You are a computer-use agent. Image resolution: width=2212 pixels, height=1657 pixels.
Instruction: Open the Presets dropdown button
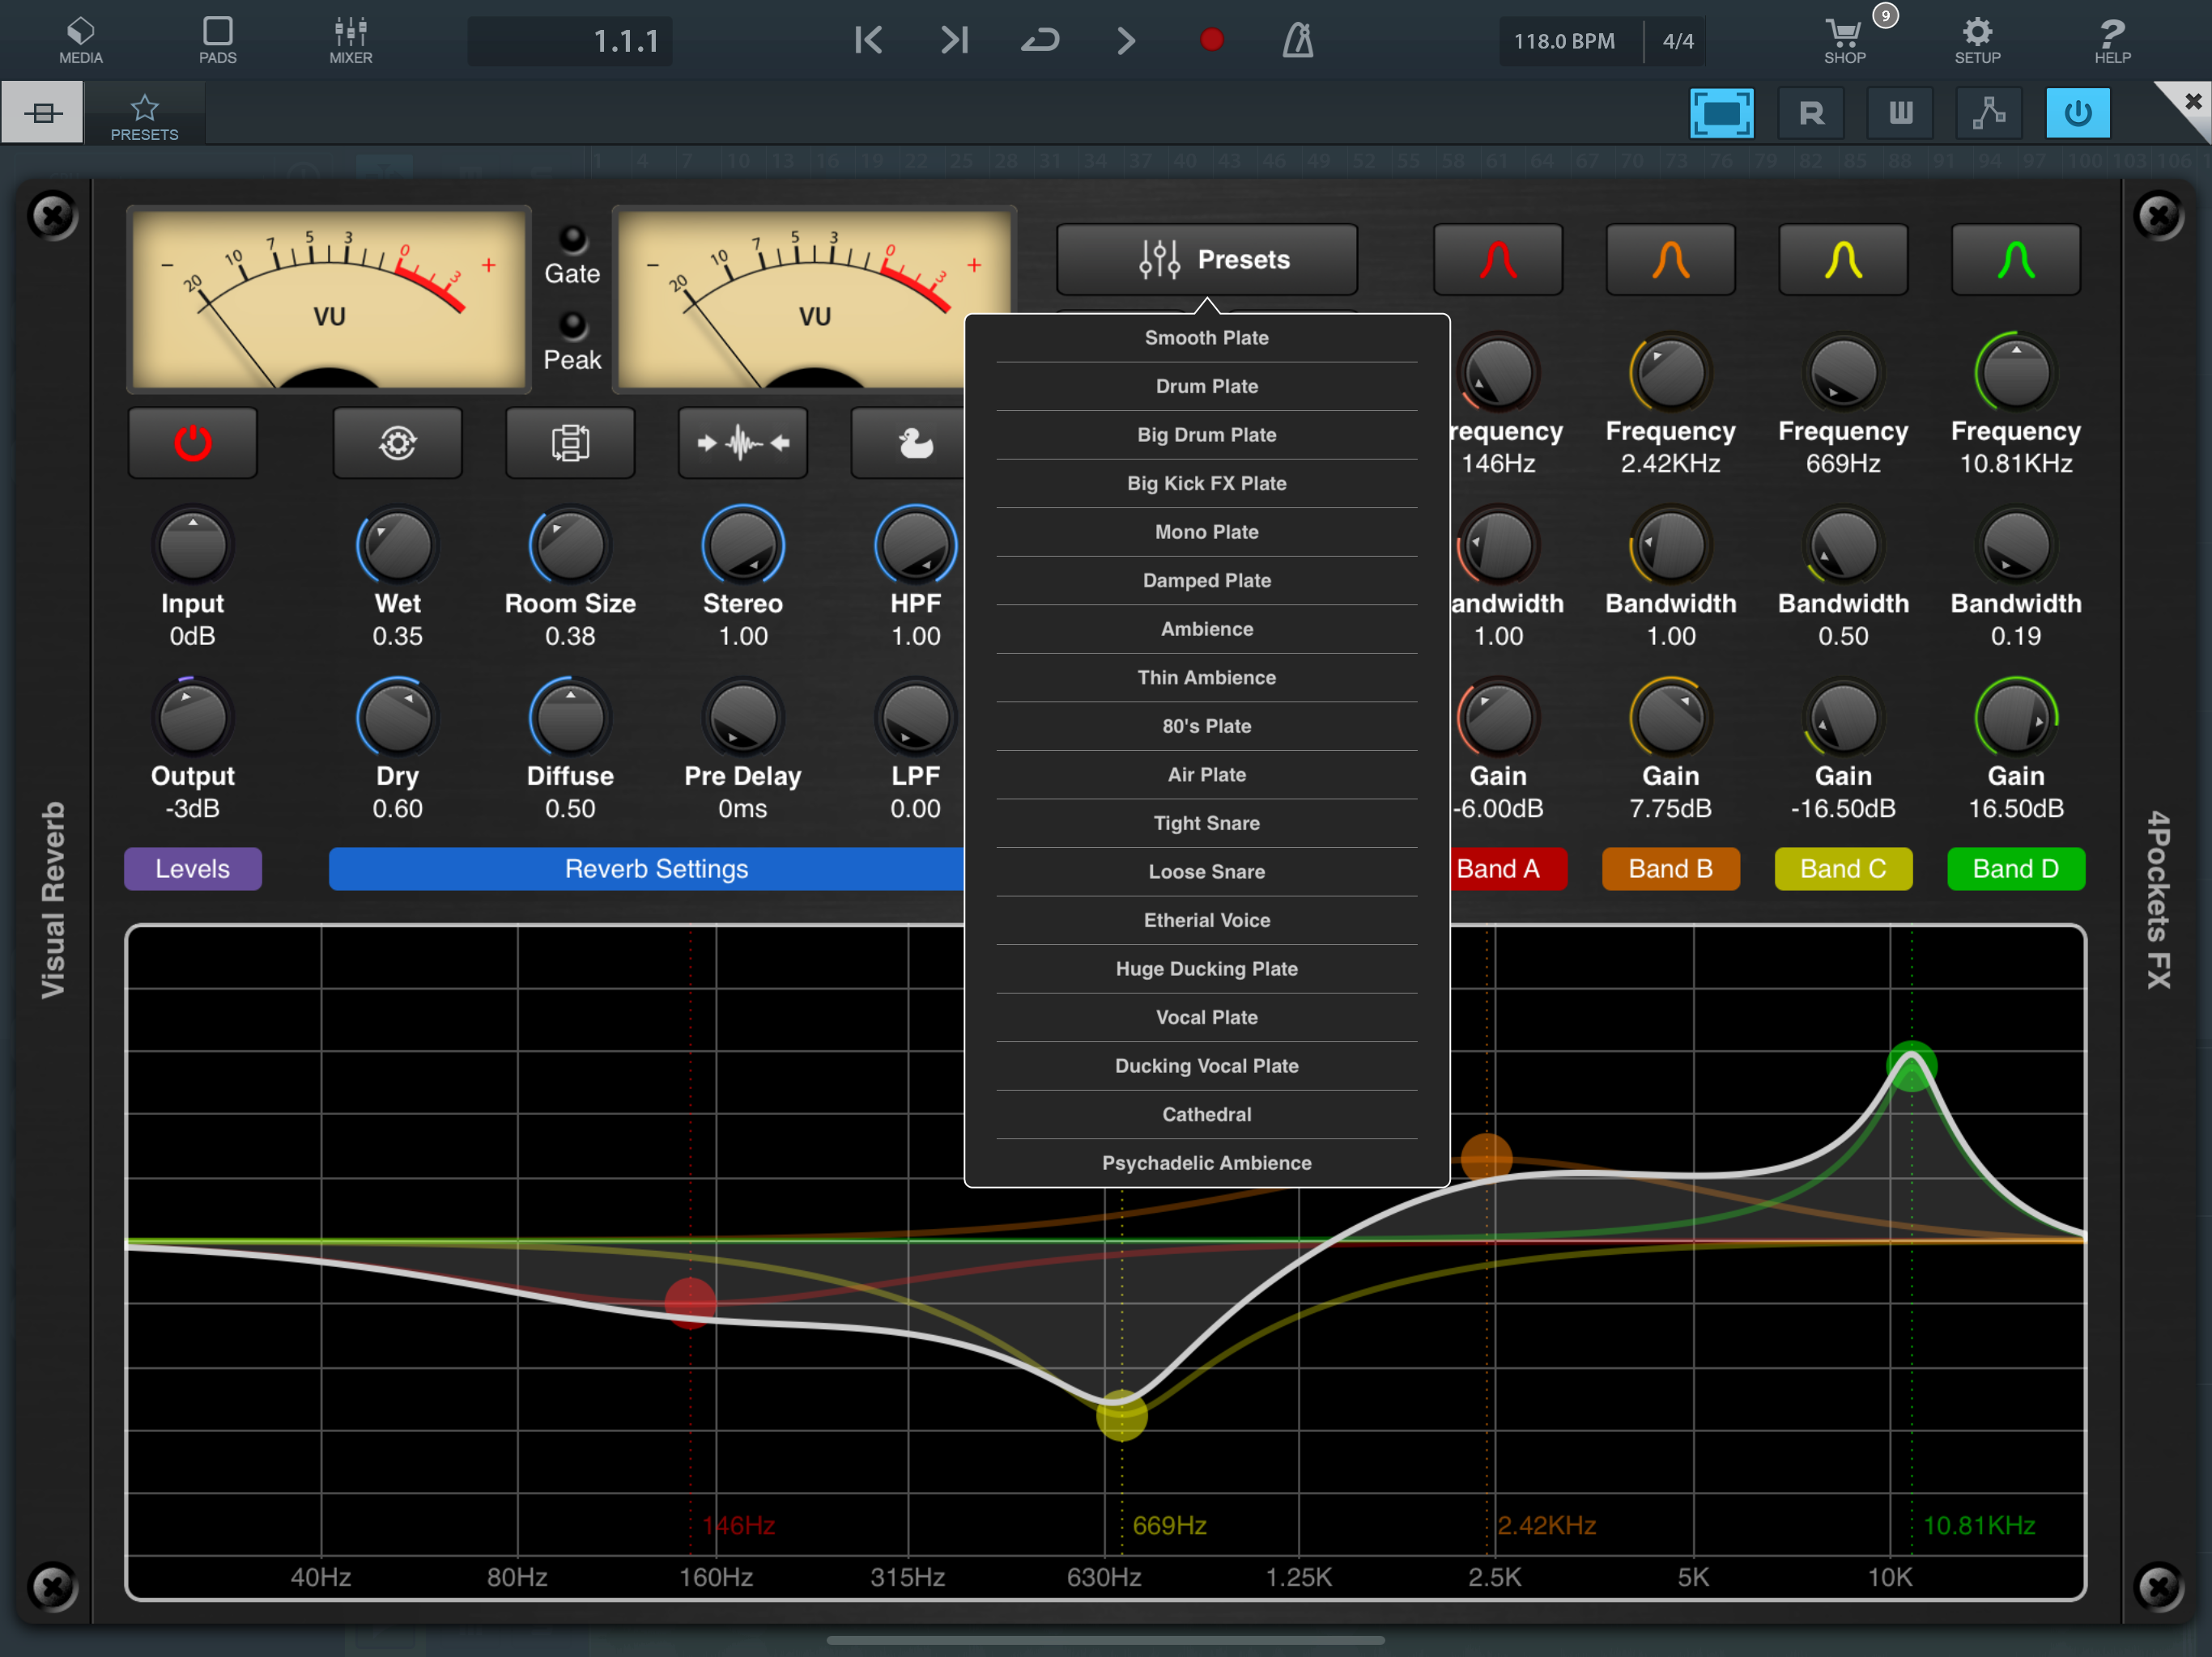point(1206,260)
